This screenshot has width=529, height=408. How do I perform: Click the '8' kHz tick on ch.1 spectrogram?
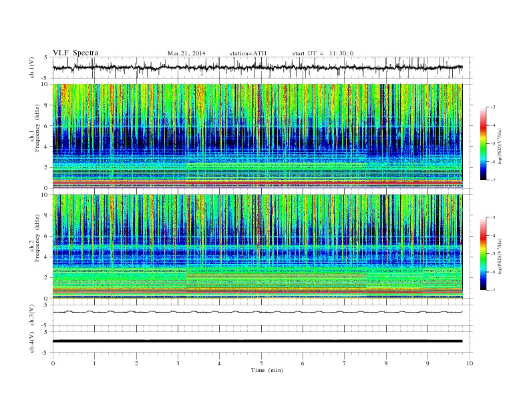pos(47,105)
